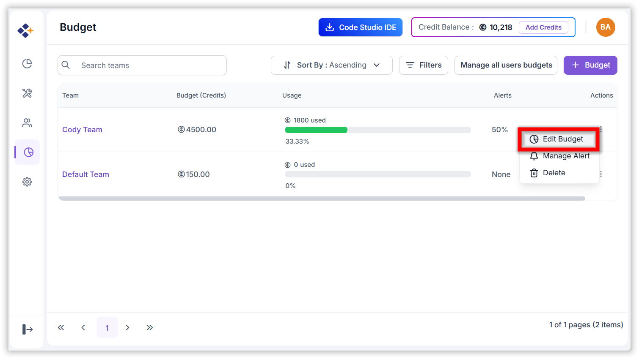This screenshot has height=359, width=639.
Task: Open settings gear in sidebar
Action: 27,182
